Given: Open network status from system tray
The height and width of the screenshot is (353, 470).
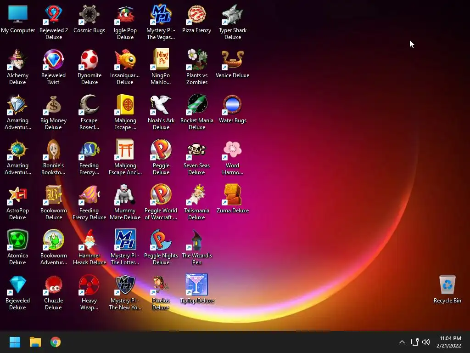Looking at the screenshot, I should point(414,342).
